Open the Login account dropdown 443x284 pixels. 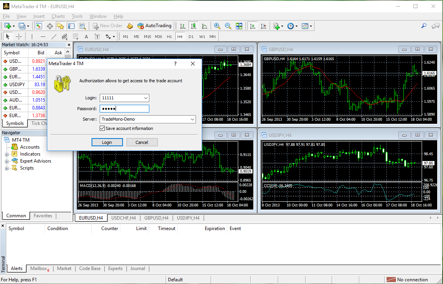[x=146, y=98]
